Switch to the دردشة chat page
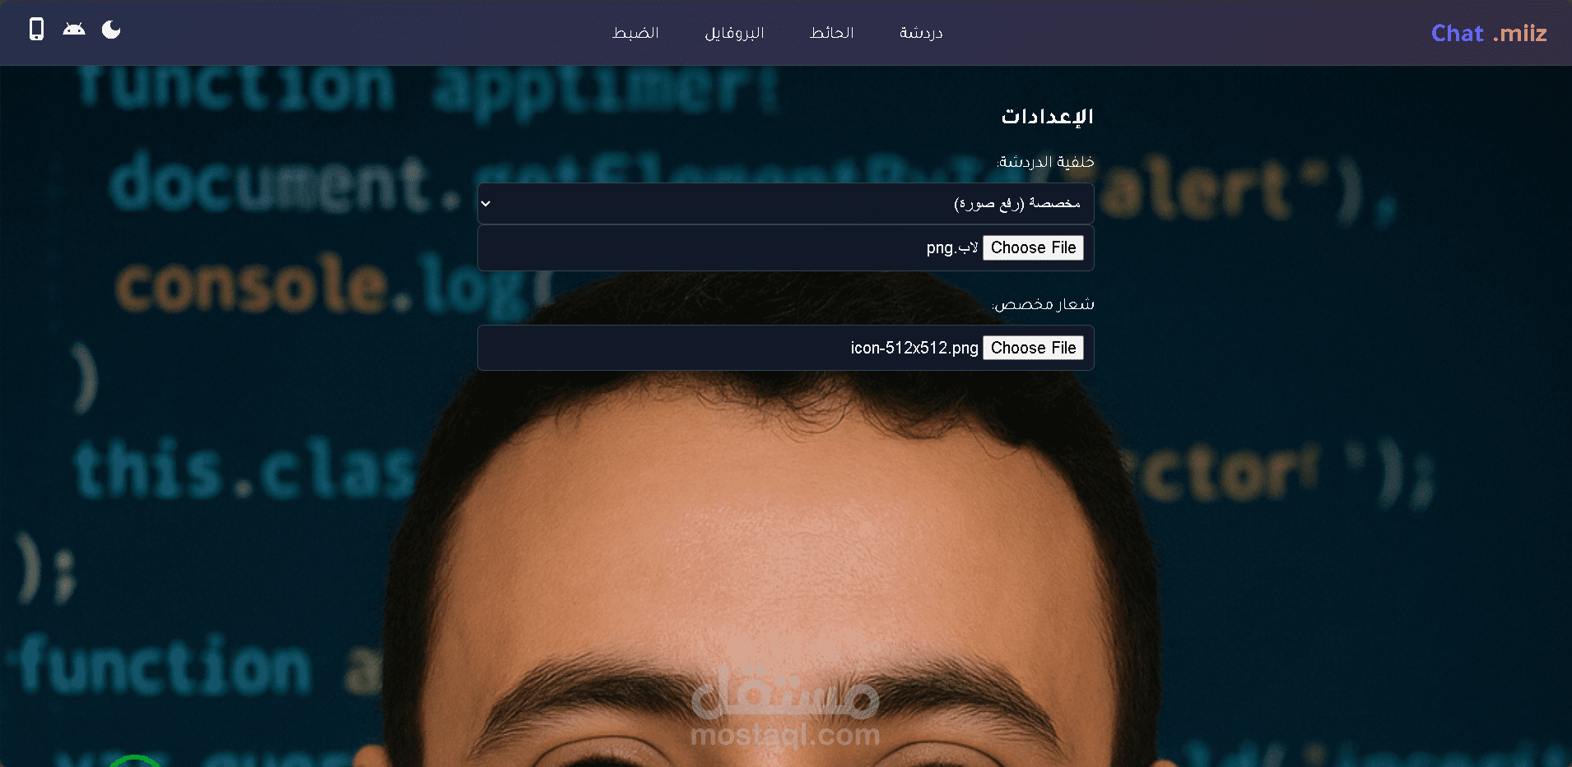The image size is (1572, 767). [x=921, y=33]
